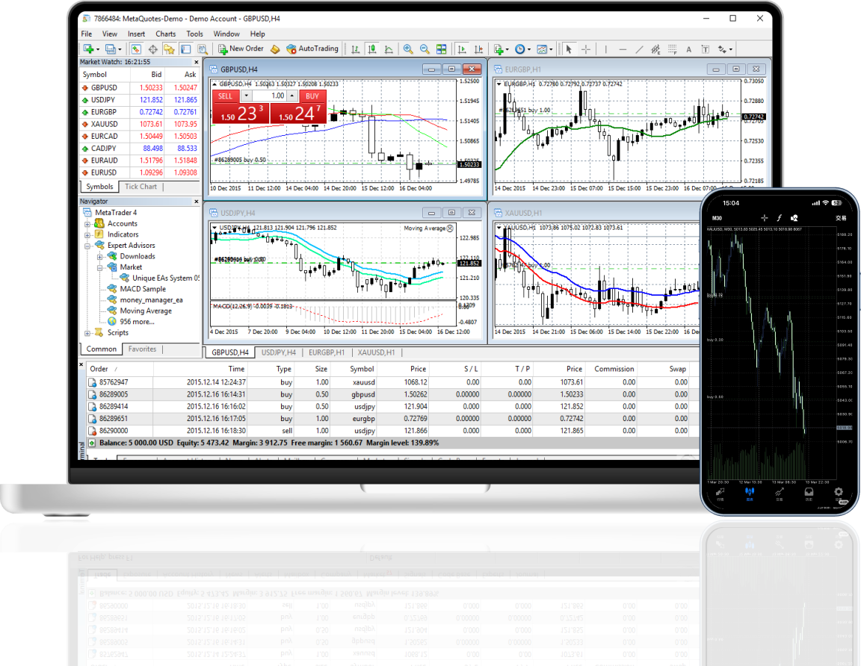This screenshot has height=666, width=861.
Task: Select MACD Sample expert advisor
Action: tap(142, 289)
